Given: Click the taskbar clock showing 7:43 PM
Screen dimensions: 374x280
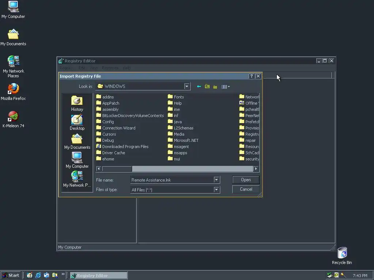Looking at the screenshot, I should click(x=360, y=276).
